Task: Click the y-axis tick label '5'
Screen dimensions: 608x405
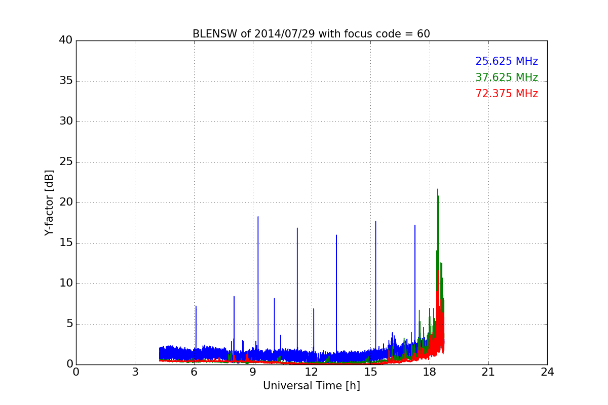Action: (x=69, y=324)
